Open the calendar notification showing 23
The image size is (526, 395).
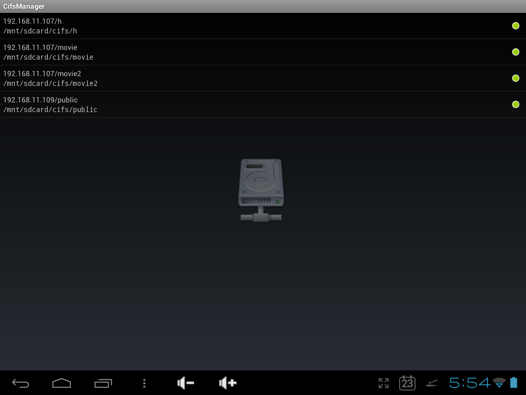point(407,383)
